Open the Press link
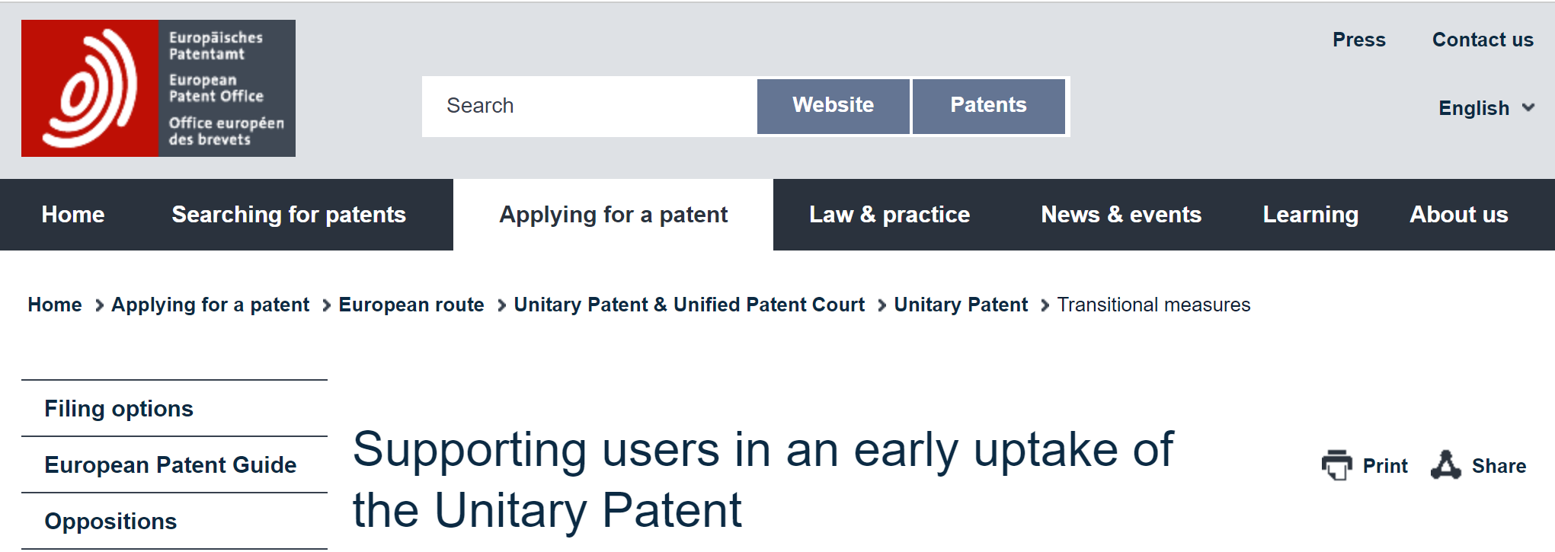Image resolution: width=1555 pixels, height=552 pixels. pyautogui.click(x=1358, y=40)
